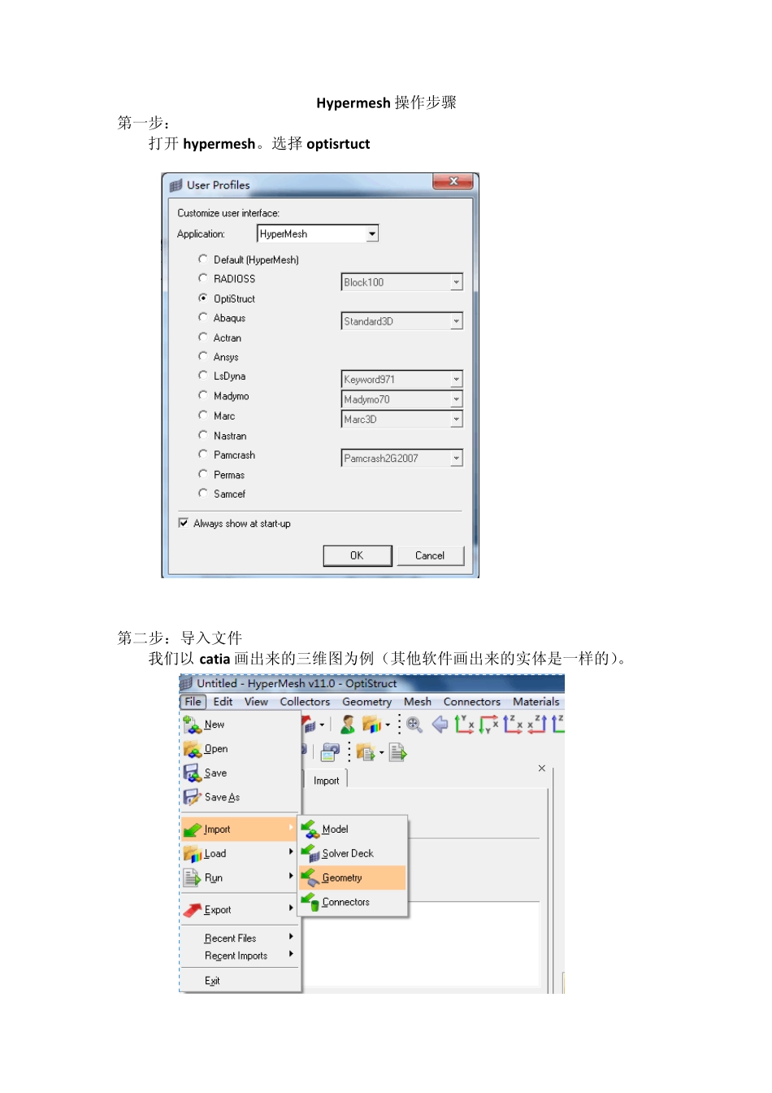Image resolution: width=772 pixels, height=1093 pixels.
Task: Select the Samcef radio button
Action: click(x=203, y=493)
